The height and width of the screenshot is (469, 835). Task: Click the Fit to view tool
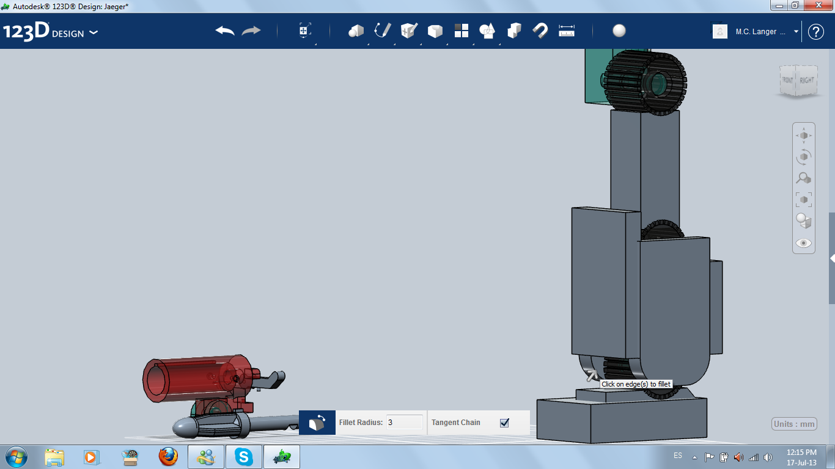pos(804,200)
